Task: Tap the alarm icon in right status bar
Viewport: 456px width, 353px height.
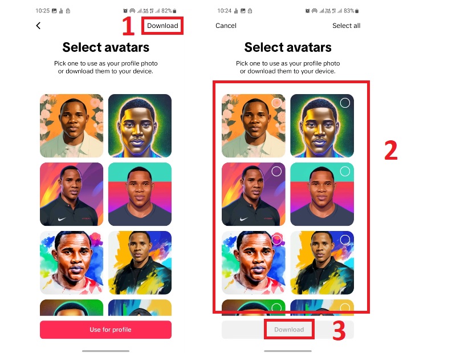Action: pos(307,11)
